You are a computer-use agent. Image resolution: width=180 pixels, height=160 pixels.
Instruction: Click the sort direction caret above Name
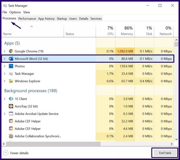pos(32,27)
